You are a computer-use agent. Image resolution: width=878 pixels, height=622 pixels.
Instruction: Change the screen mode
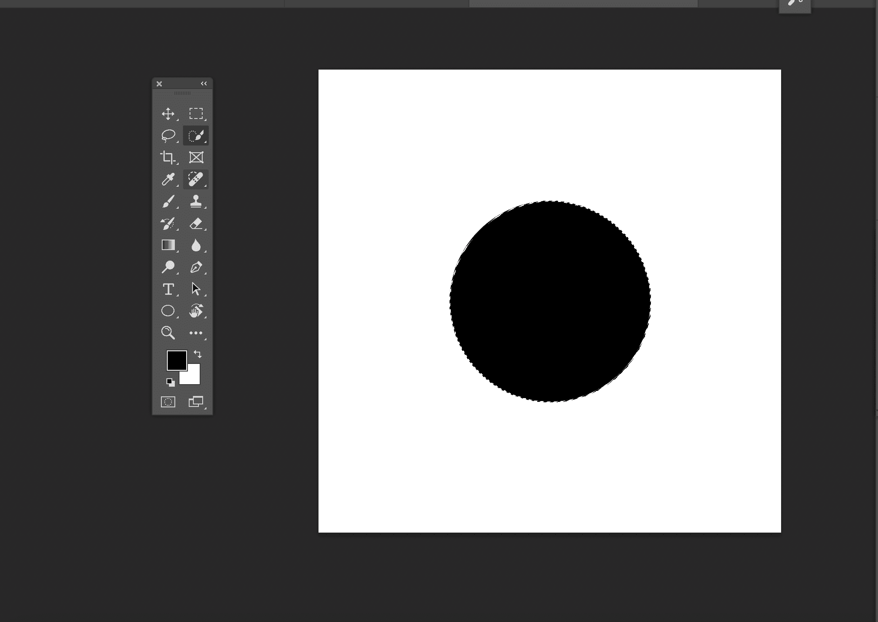tap(196, 402)
